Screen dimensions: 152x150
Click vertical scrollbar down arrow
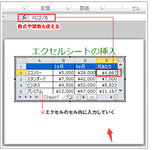[x=120, y=91]
